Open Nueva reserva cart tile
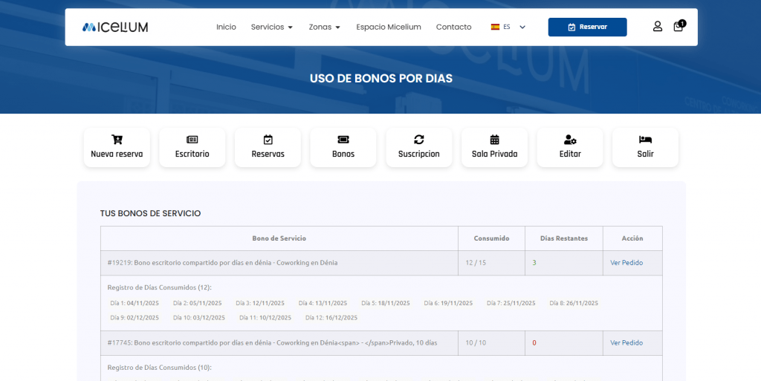Viewport: 761px width, 381px height. [x=117, y=147]
